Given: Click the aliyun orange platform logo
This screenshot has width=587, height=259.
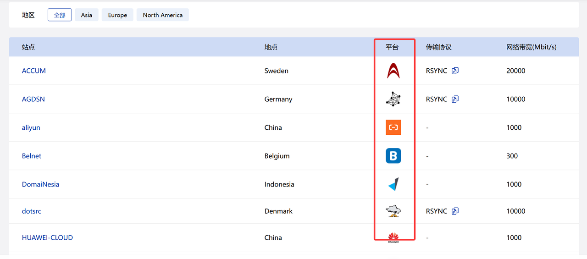Looking at the screenshot, I should pyautogui.click(x=393, y=127).
